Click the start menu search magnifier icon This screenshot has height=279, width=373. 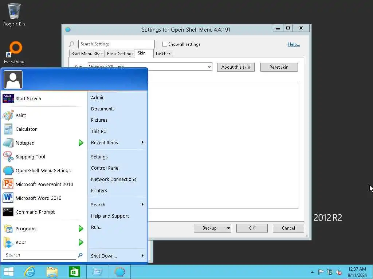tap(80, 255)
